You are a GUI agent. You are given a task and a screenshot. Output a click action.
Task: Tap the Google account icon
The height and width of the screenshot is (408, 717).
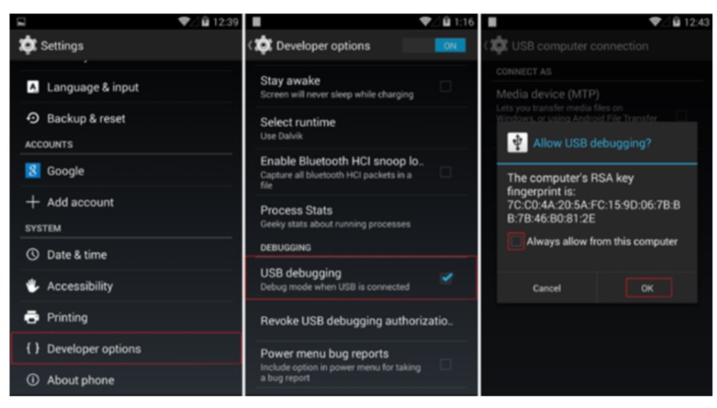(x=33, y=171)
